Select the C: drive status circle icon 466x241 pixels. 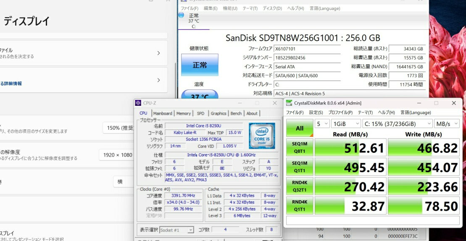point(181,15)
